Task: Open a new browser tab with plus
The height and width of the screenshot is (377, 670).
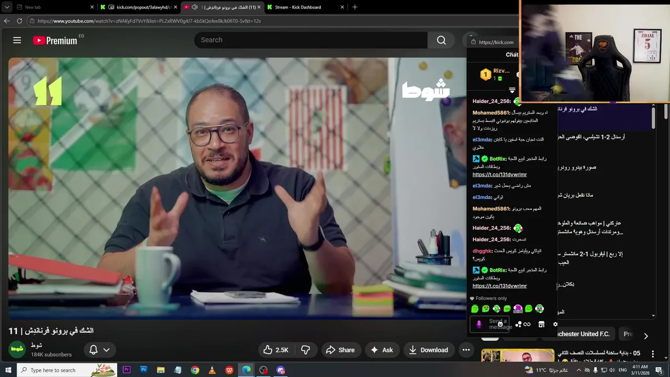Action: point(355,7)
